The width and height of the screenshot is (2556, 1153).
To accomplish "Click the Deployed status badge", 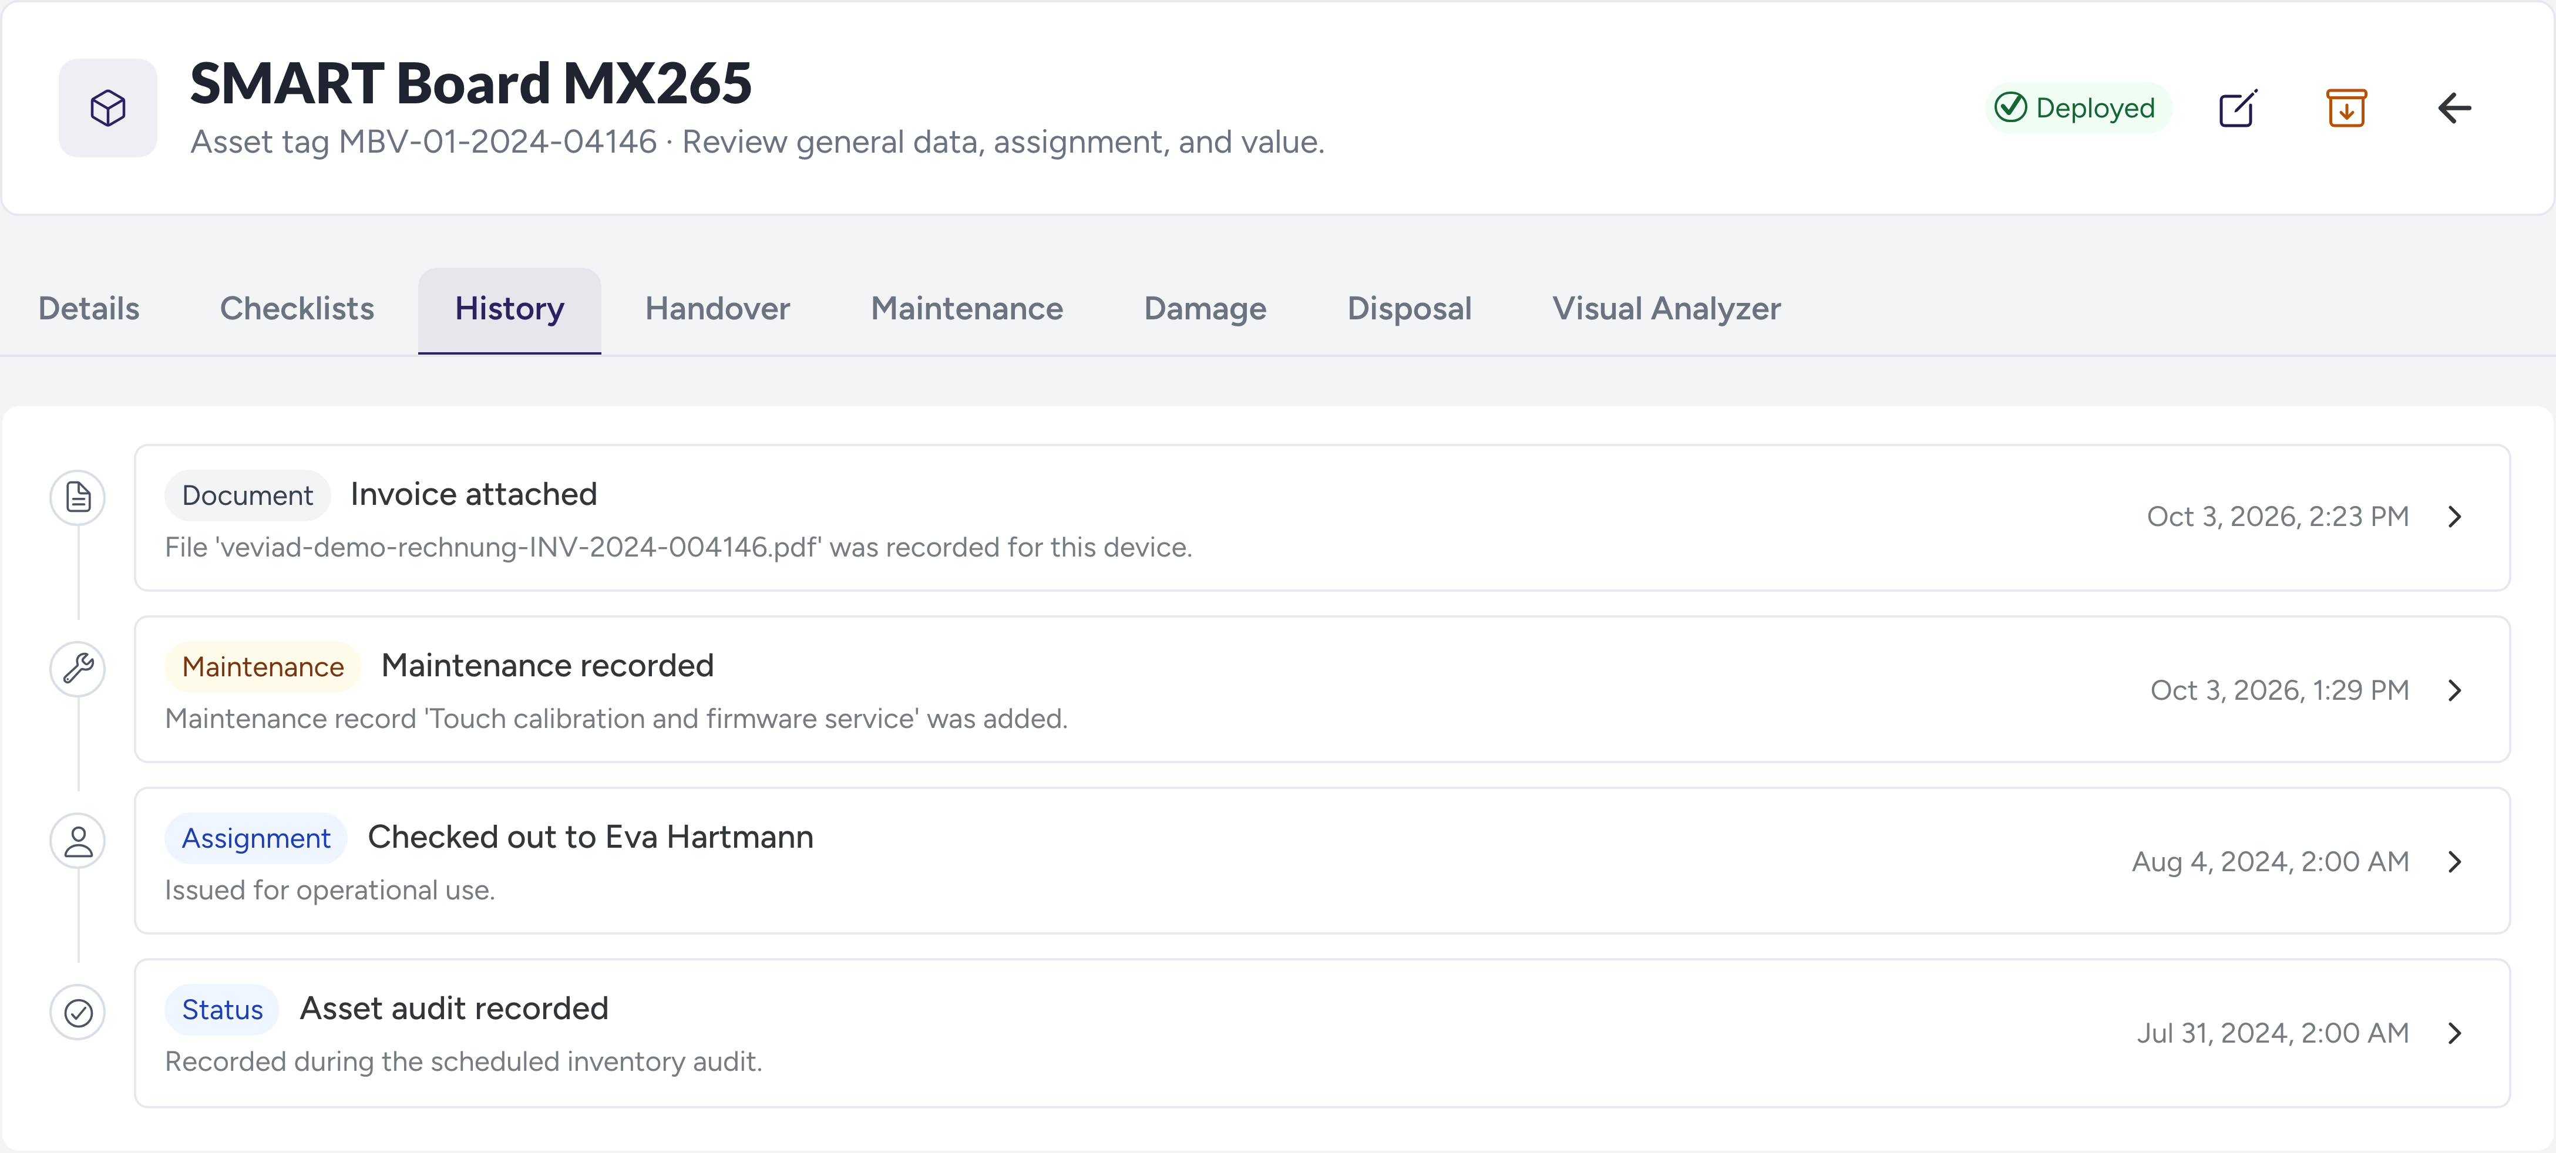I will click(x=2078, y=108).
